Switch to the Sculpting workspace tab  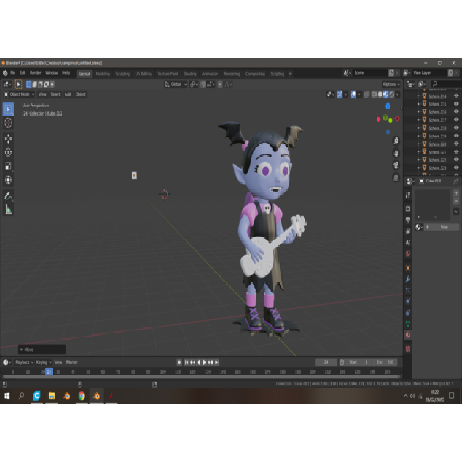pos(122,74)
